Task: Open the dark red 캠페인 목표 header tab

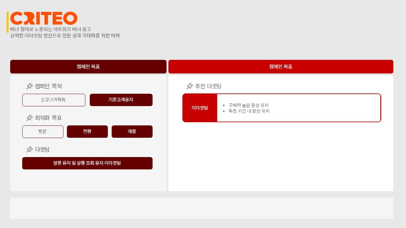Action: click(88, 67)
